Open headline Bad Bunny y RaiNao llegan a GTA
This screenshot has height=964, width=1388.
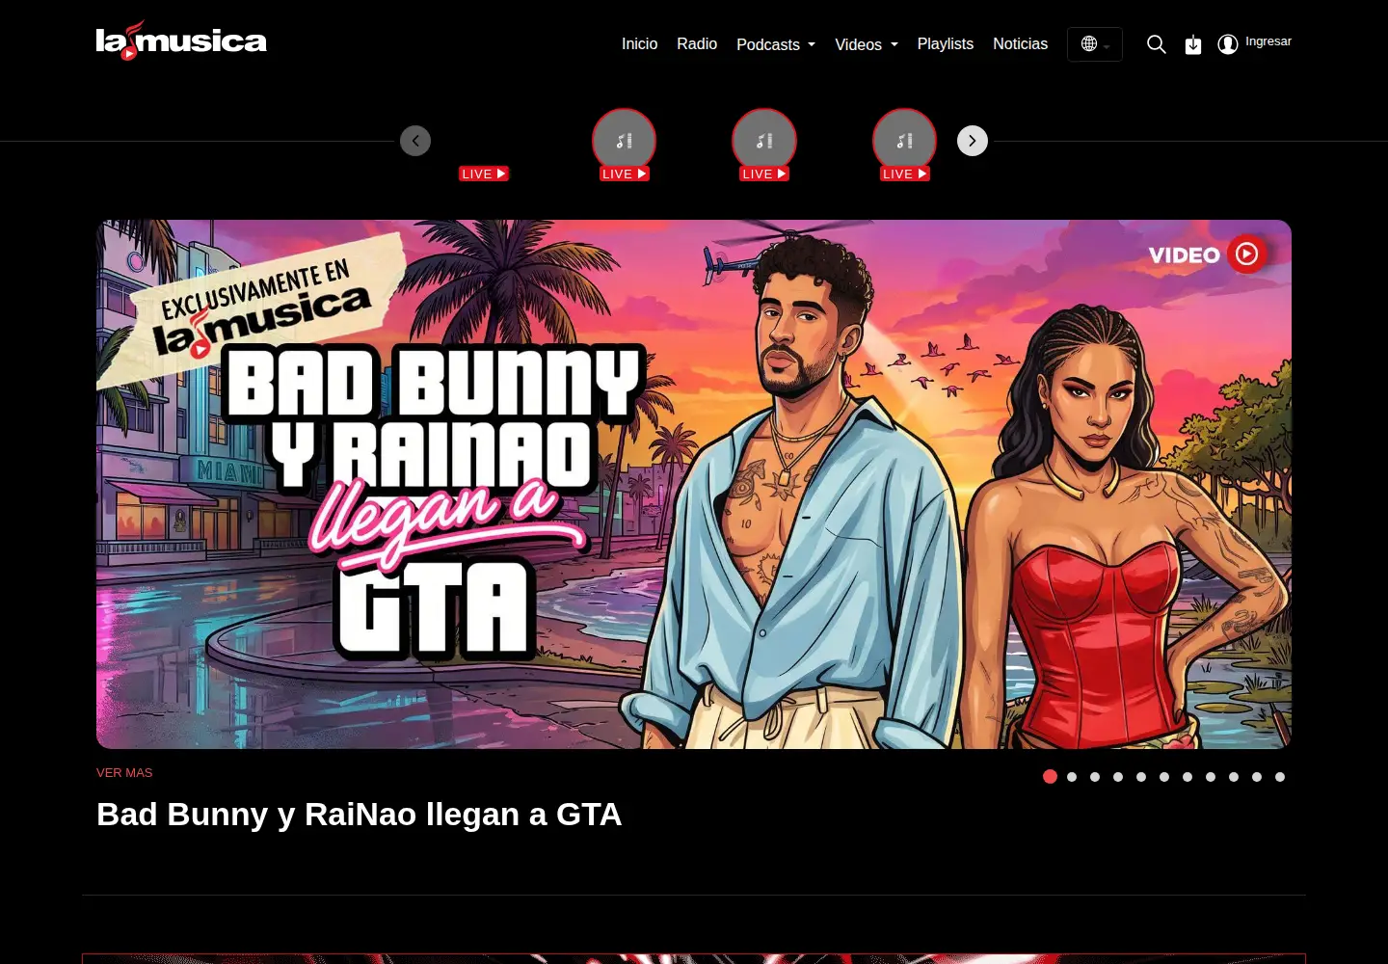359,815
